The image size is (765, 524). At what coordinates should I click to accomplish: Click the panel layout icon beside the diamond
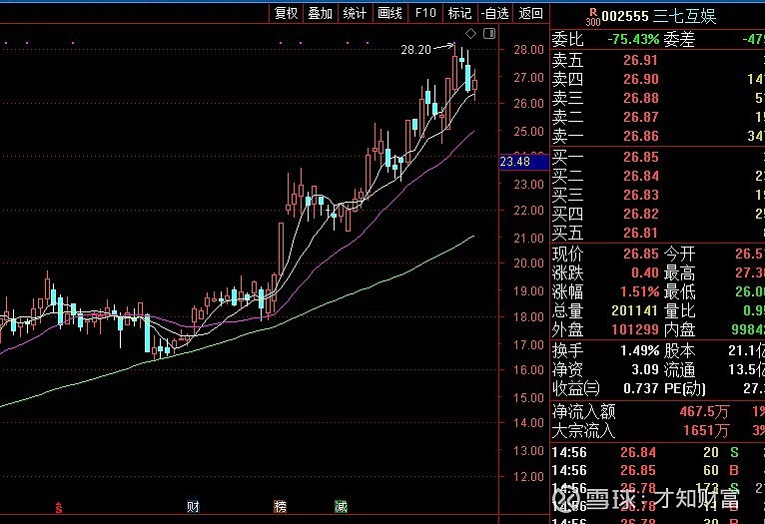tap(489, 34)
